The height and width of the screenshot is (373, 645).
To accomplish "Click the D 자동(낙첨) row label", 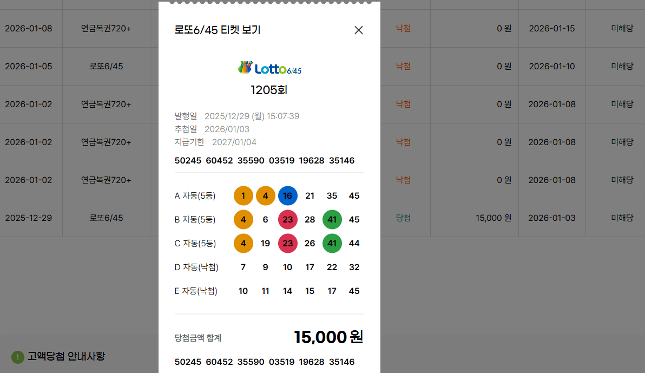I will coord(196,267).
